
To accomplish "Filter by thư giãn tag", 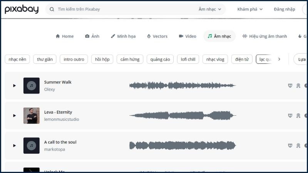I will 45,59.
